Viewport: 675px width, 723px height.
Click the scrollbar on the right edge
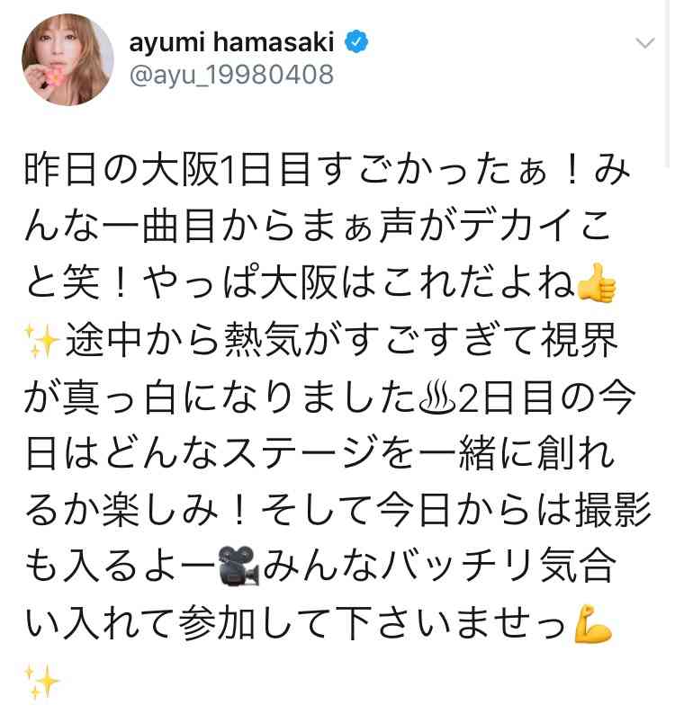point(668,83)
